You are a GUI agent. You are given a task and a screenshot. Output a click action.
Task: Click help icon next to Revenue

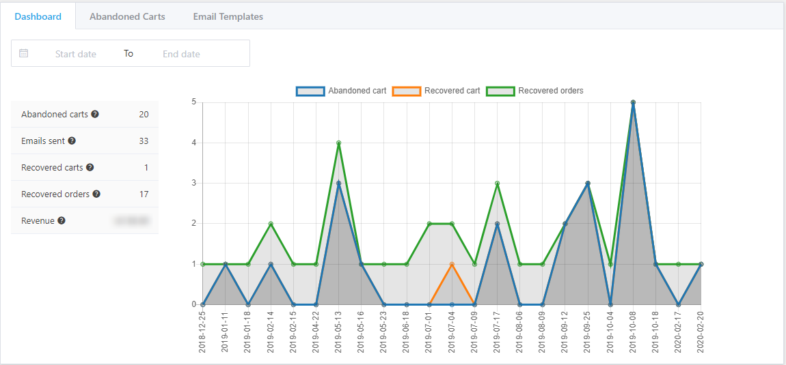tap(62, 220)
